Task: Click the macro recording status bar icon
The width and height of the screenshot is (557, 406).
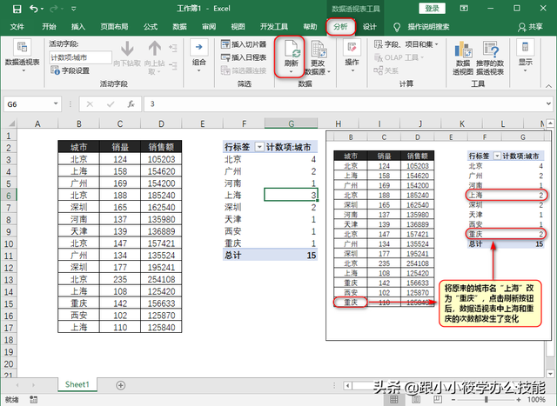Action: [x=33, y=400]
